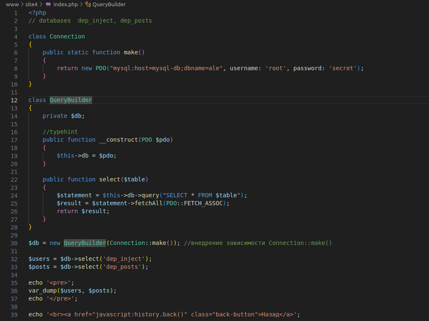The image size is (429, 321).
Task: Click the 'secret' password string
Action: [343, 68]
